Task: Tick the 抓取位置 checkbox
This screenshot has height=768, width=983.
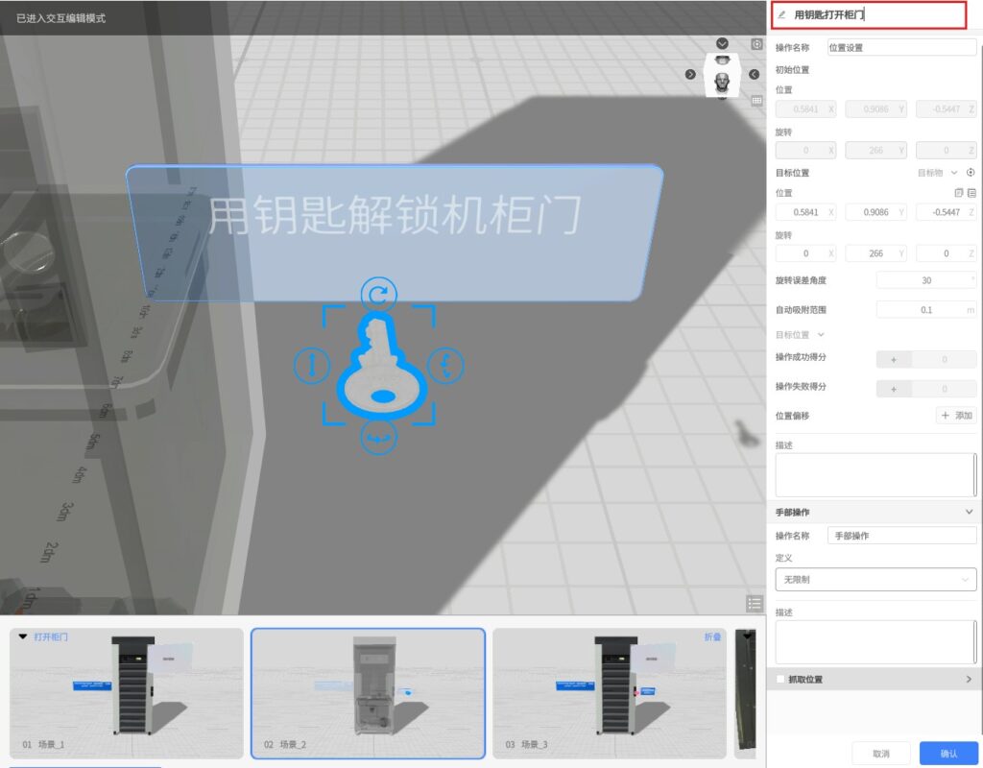Action: coord(780,680)
